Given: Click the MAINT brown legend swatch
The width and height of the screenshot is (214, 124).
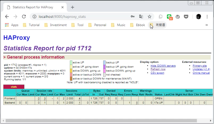Looking at the screenshot, I should click(71, 79).
